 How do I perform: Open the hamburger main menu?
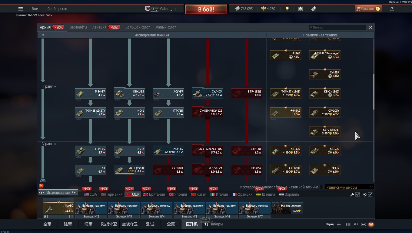click(x=21, y=9)
